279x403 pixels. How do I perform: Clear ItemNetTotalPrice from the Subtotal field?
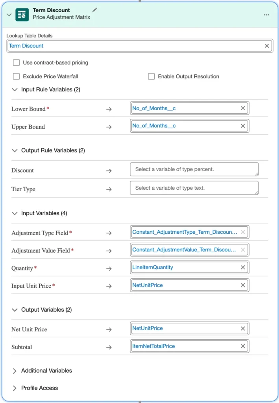tap(243, 346)
